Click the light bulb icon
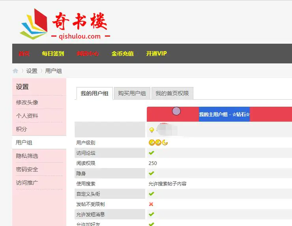Screen dimensions: 292x226 click(152, 130)
